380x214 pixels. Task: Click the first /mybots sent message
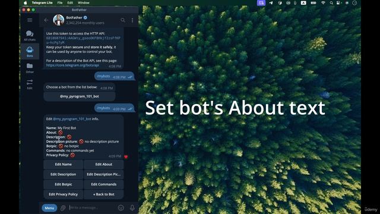[115, 76]
